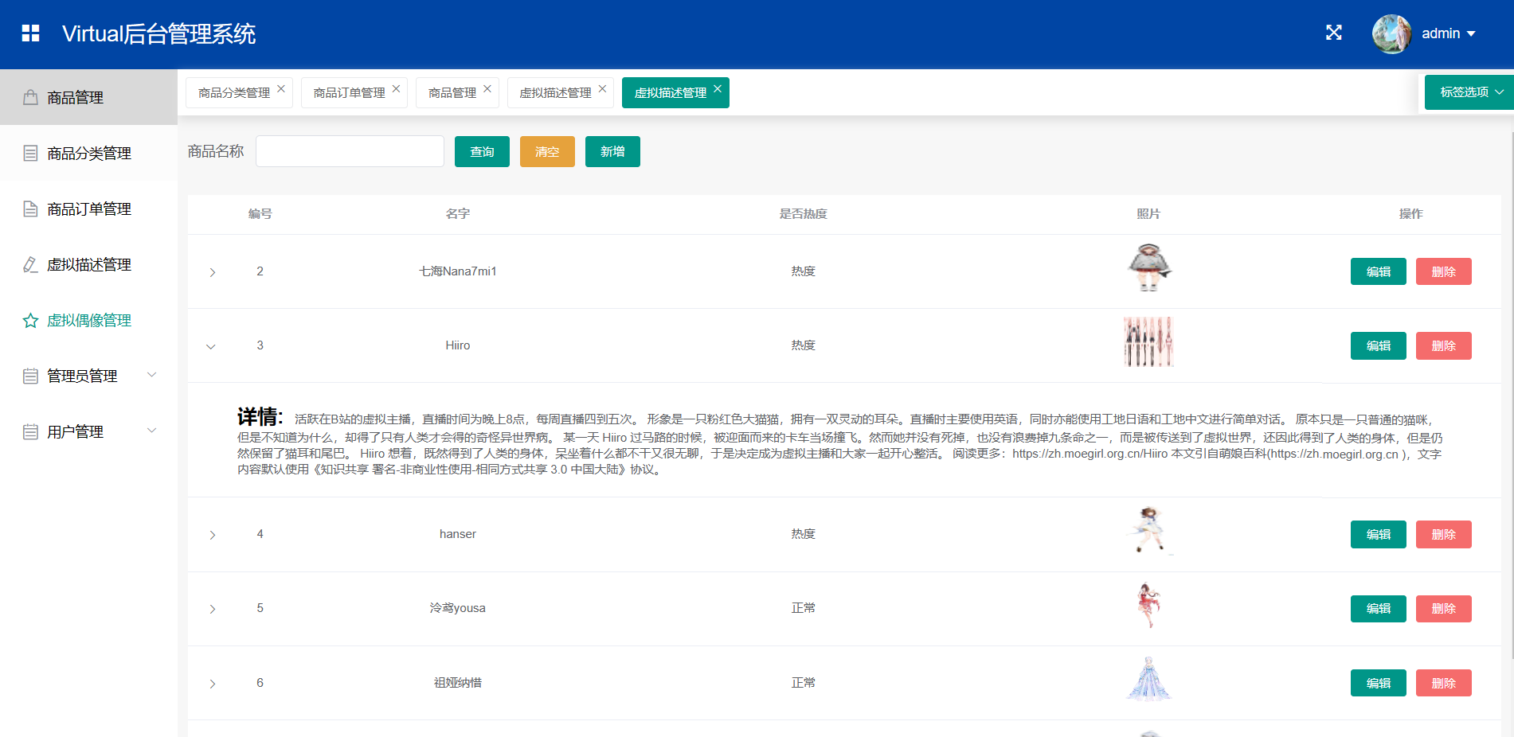The width and height of the screenshot is (1514, 737).
Task: Open the Hiiro photo thumbnail
Action: point(1148,342)
